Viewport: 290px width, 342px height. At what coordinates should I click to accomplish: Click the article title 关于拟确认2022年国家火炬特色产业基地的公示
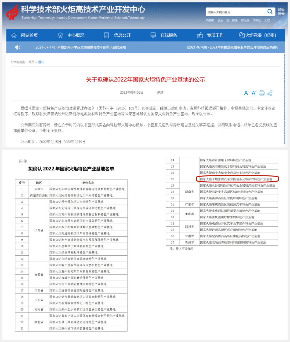point(146,80)
